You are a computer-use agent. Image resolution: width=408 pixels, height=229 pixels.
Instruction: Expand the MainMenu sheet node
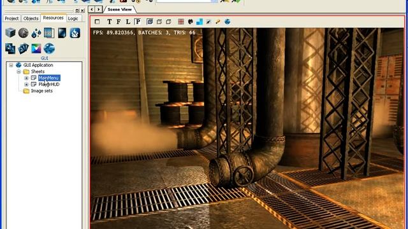point(26,78)
